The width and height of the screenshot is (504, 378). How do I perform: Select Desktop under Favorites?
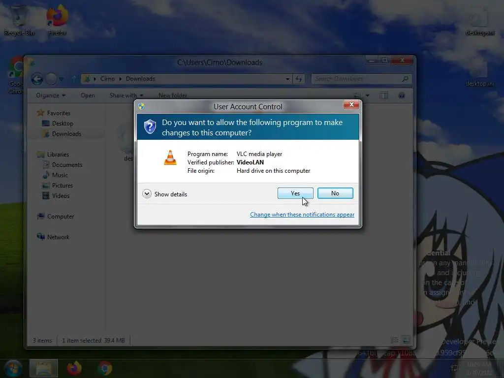[x=58, y=124]
